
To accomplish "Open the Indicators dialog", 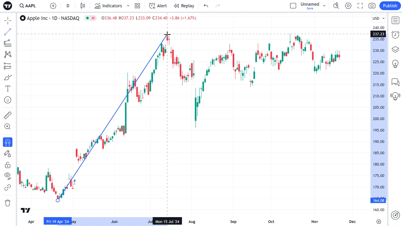I will point(108,6).
